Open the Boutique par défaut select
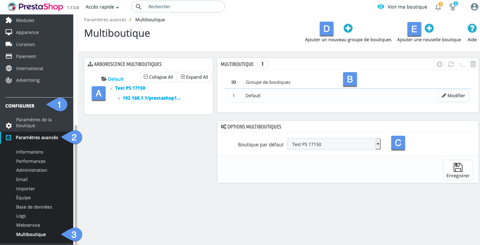The width and height of the screenshot is (480, 245). (334, 144)
